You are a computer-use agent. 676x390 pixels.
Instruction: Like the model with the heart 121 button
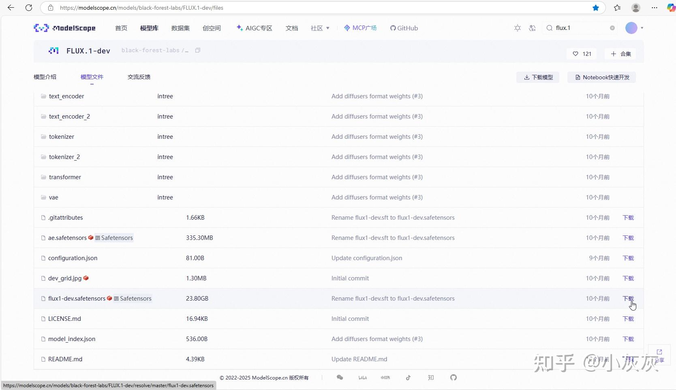tap(582, 54)
